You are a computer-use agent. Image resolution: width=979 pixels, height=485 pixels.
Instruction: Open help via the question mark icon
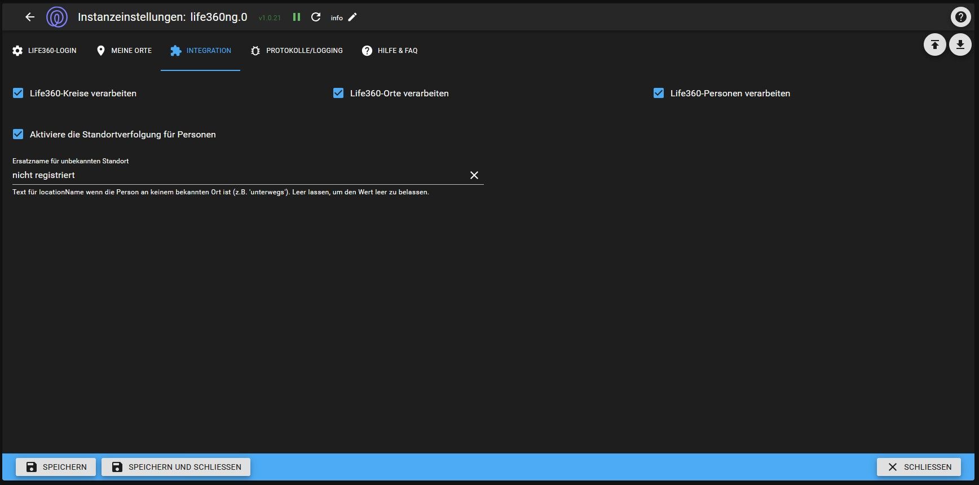960,17
